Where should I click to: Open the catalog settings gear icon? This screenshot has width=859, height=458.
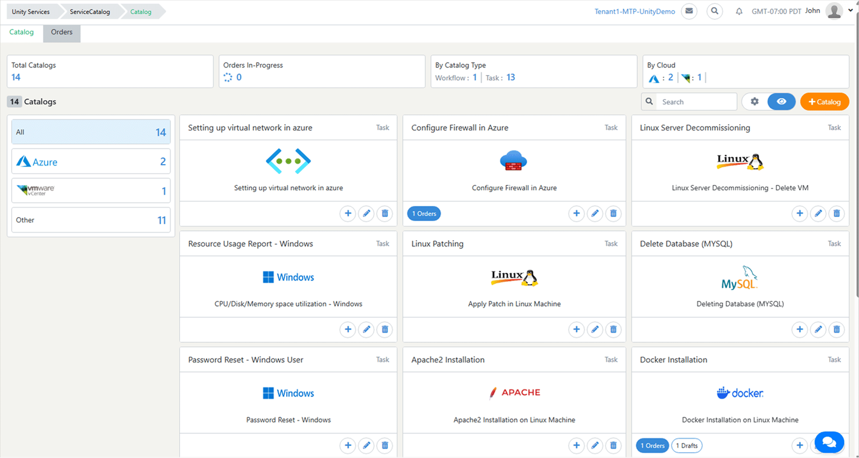[754, 101]
